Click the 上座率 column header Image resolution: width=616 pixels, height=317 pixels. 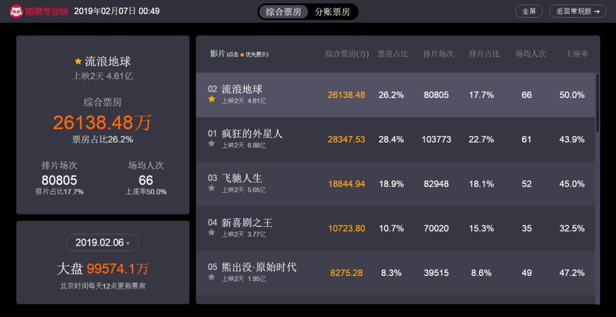point(577,54)
